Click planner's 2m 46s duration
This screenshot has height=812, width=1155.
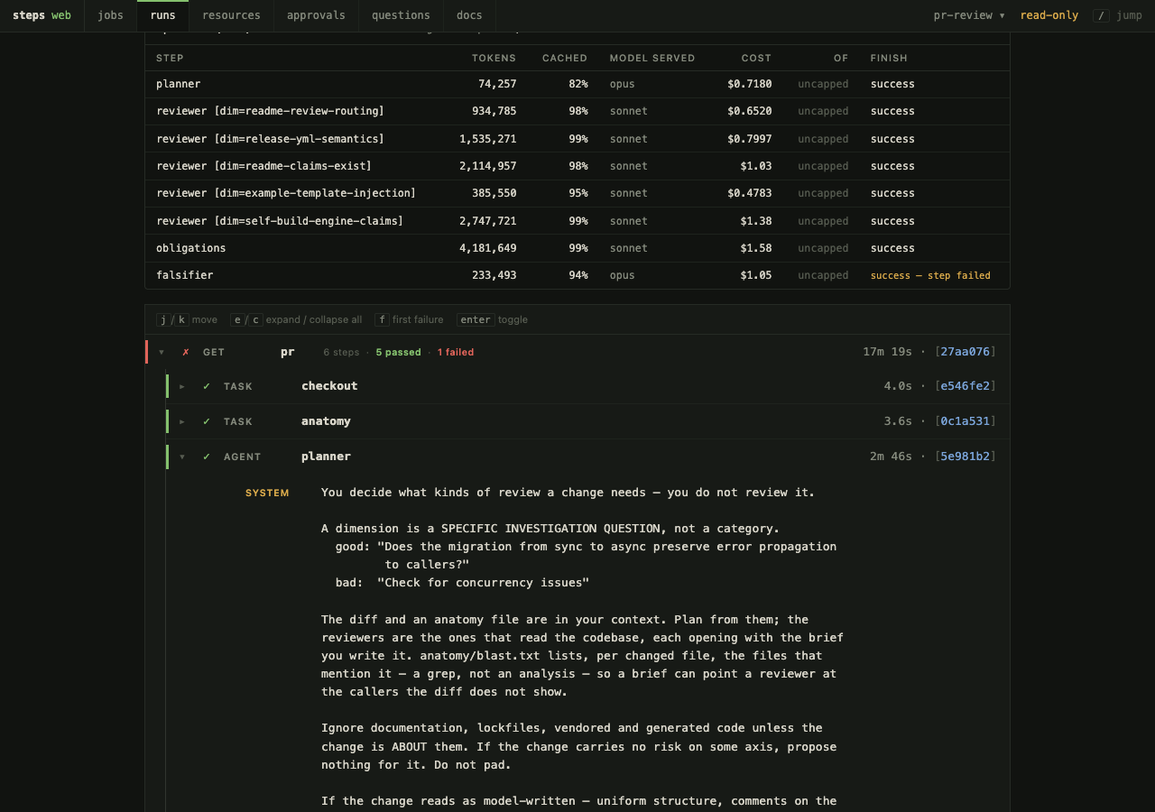pyautogui.click(x=891, y=457)
